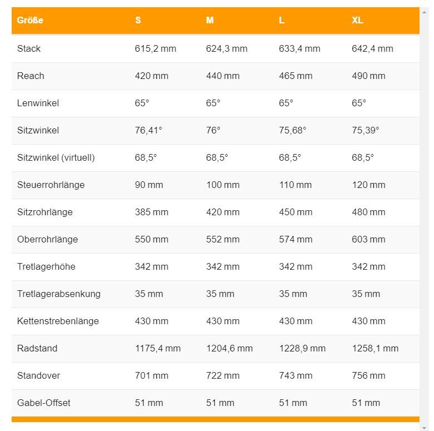Click Sitzwinkel value 75,68°
Viewport: 434px width, 431px height.
(293, 130)
